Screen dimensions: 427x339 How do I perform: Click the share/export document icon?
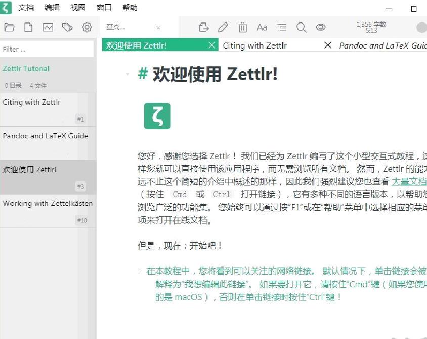pos(203,27)
